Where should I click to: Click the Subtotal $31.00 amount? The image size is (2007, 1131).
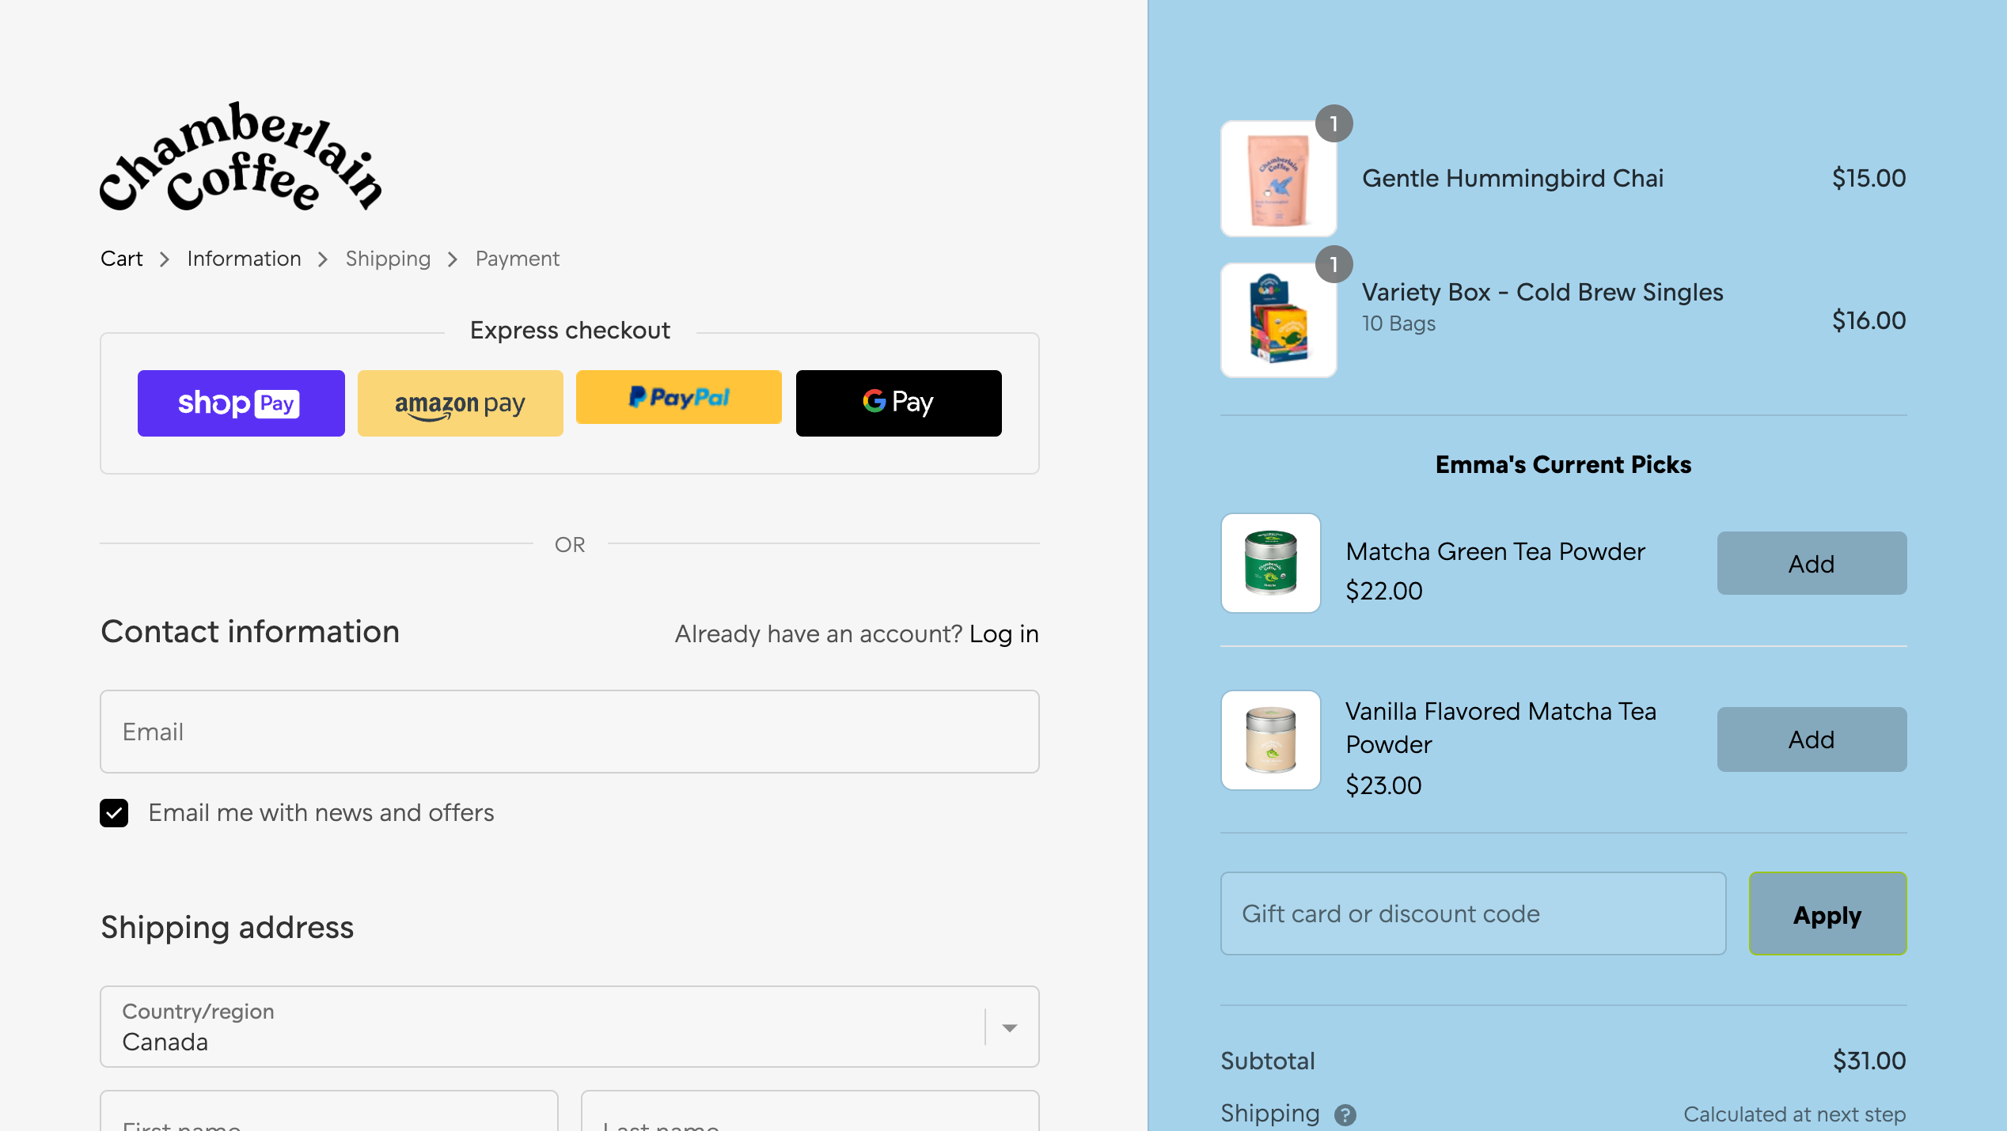(x=1869, y=1061)
